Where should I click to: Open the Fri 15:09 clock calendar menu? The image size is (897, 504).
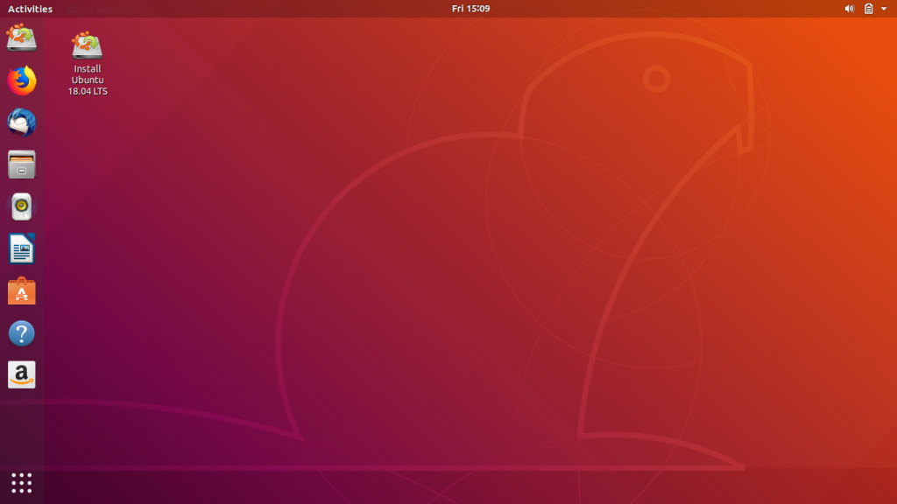[x=470, y=9]
